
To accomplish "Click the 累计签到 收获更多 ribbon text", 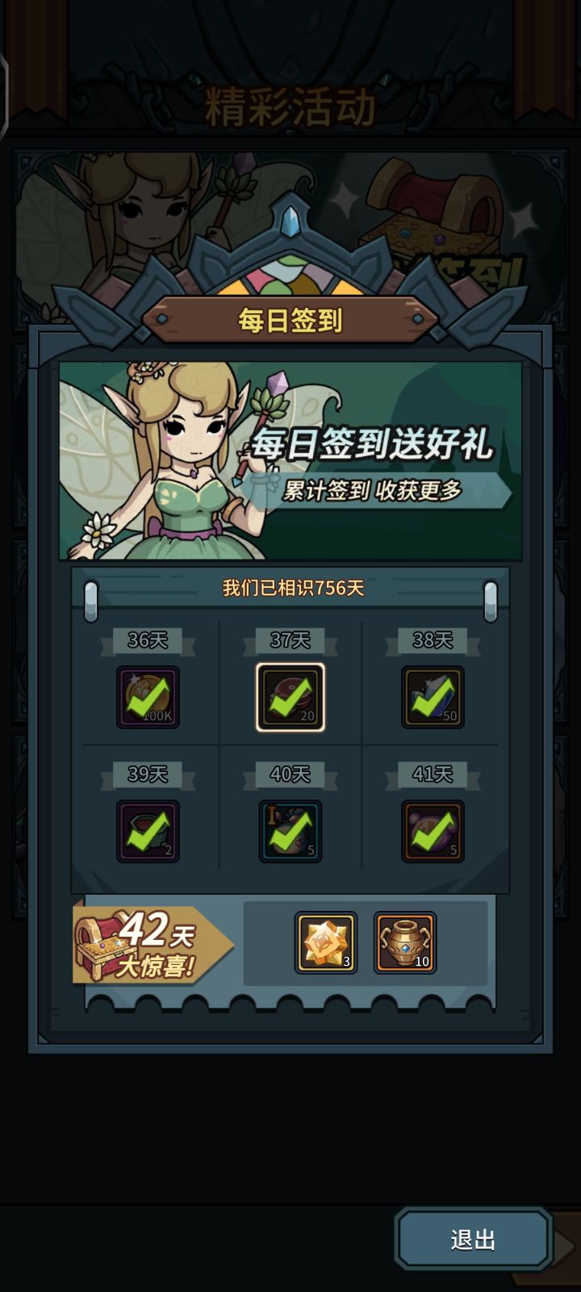I will pos(372,490).
